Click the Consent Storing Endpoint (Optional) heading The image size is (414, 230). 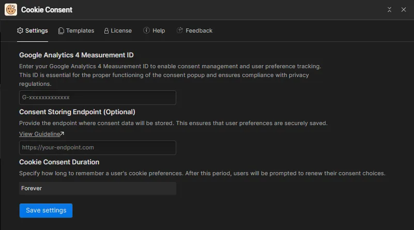[77, 112]
